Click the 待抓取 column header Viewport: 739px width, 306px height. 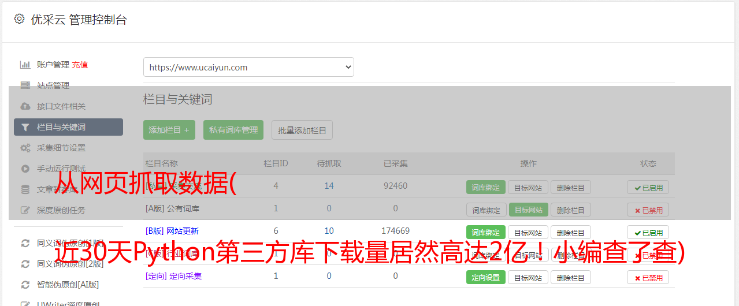point(329,163)
